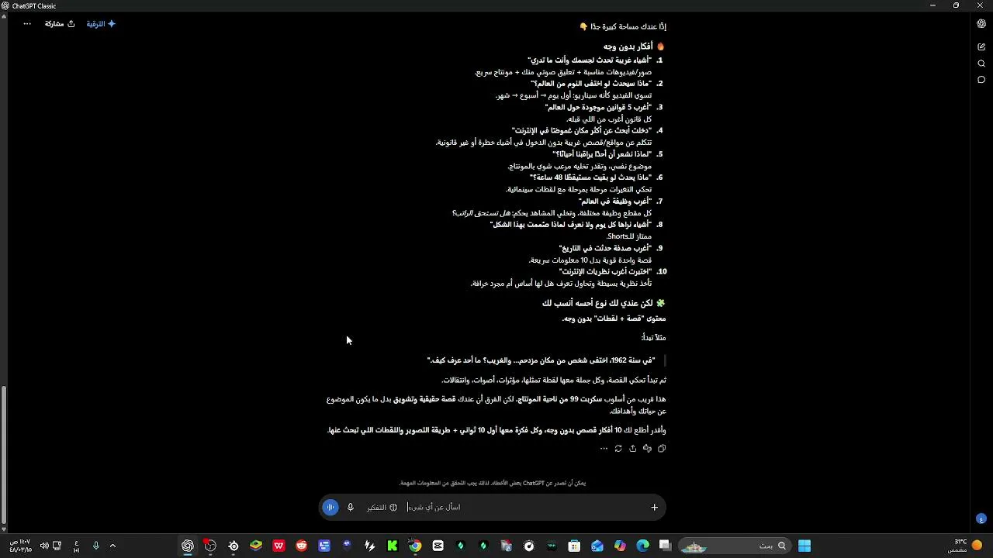The width and height of the screenshot is (993, 558).
Task: Open the like/dislike feedback icon under the response
Action: pyautogui.click(x=647, y=448)
